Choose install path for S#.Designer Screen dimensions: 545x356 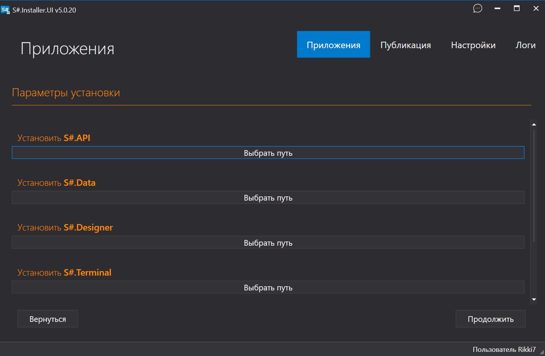(268, 243)
